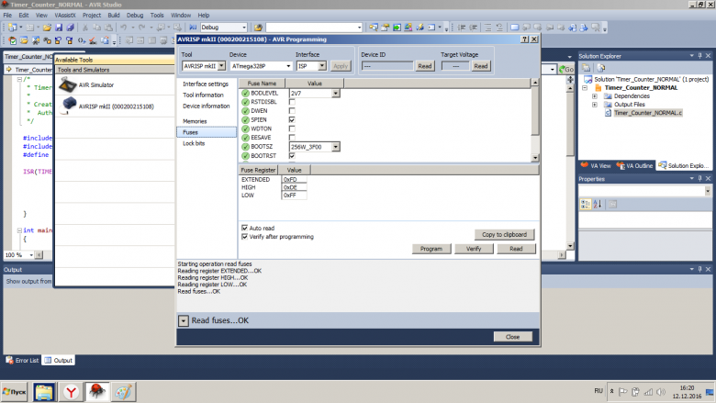Toggle Verify after programming checkbox
Image resolution: width=716 pixels, height=403 pixels.
(245, 237)
